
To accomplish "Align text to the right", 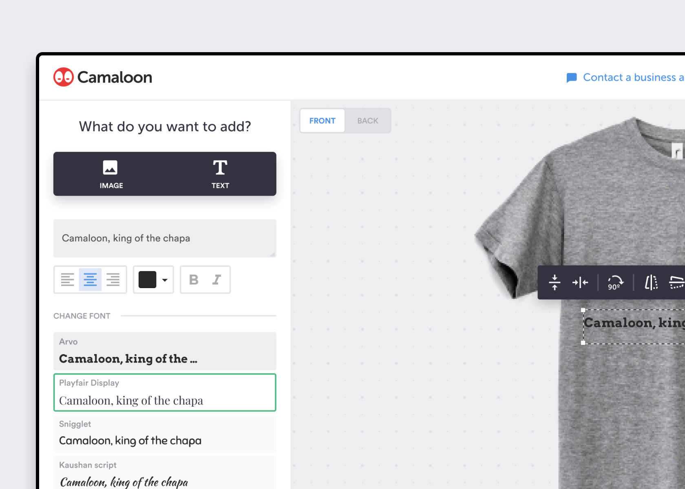I will 113,280.
